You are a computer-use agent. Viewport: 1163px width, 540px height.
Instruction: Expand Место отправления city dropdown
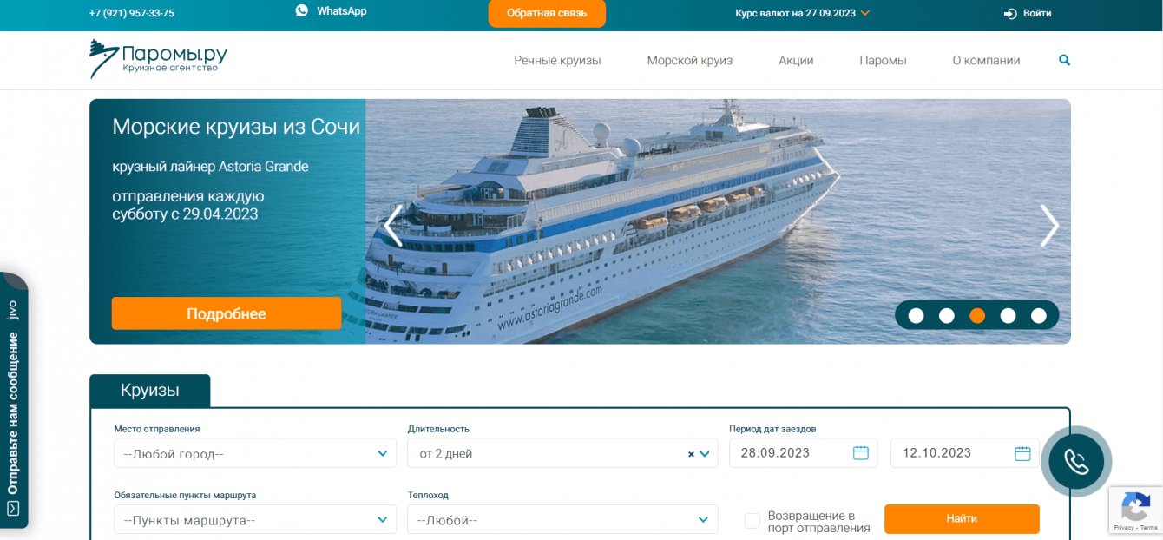tap(255, 453)
